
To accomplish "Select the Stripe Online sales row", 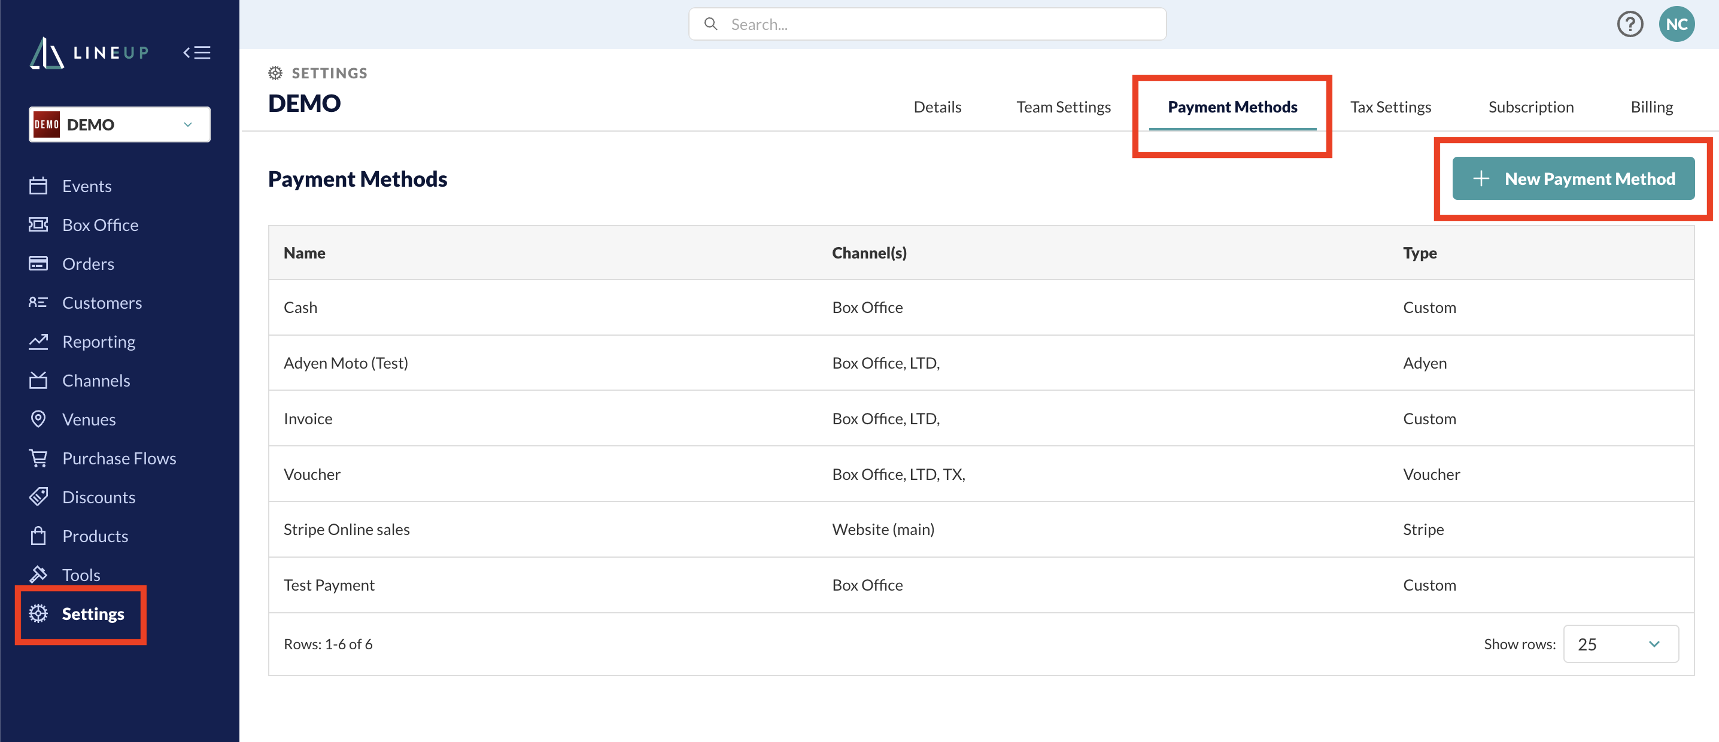I will [981, 529].
